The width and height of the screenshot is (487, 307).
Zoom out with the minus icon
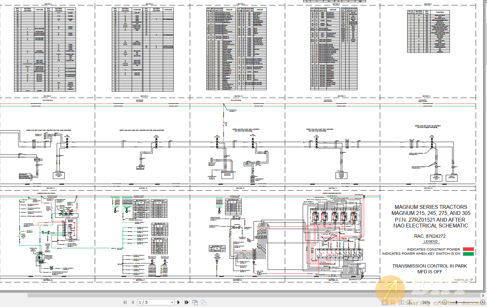point(445,302)
